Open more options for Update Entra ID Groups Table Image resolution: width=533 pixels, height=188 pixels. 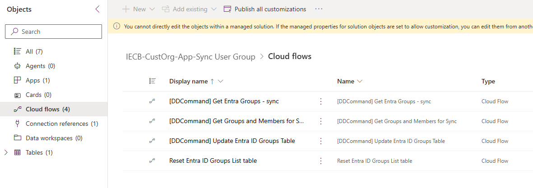click(321, 141)
